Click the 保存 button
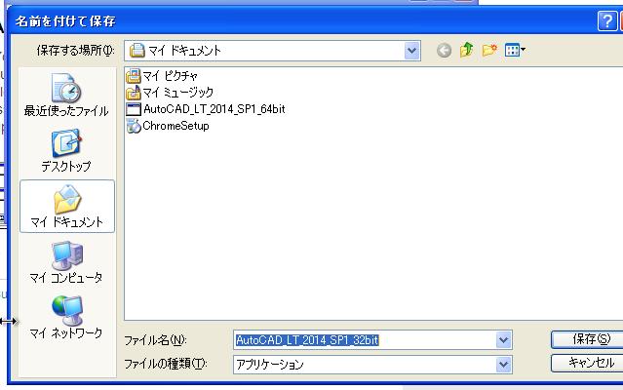623x390 pixels. coord(587,339)
